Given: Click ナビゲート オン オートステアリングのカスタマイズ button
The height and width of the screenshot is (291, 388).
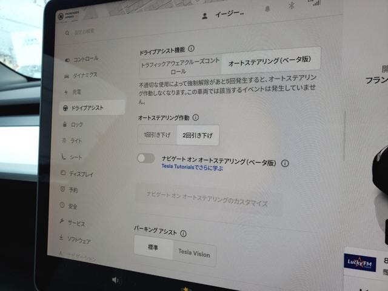Looking at the screenshot, I should tap(207, 199).
